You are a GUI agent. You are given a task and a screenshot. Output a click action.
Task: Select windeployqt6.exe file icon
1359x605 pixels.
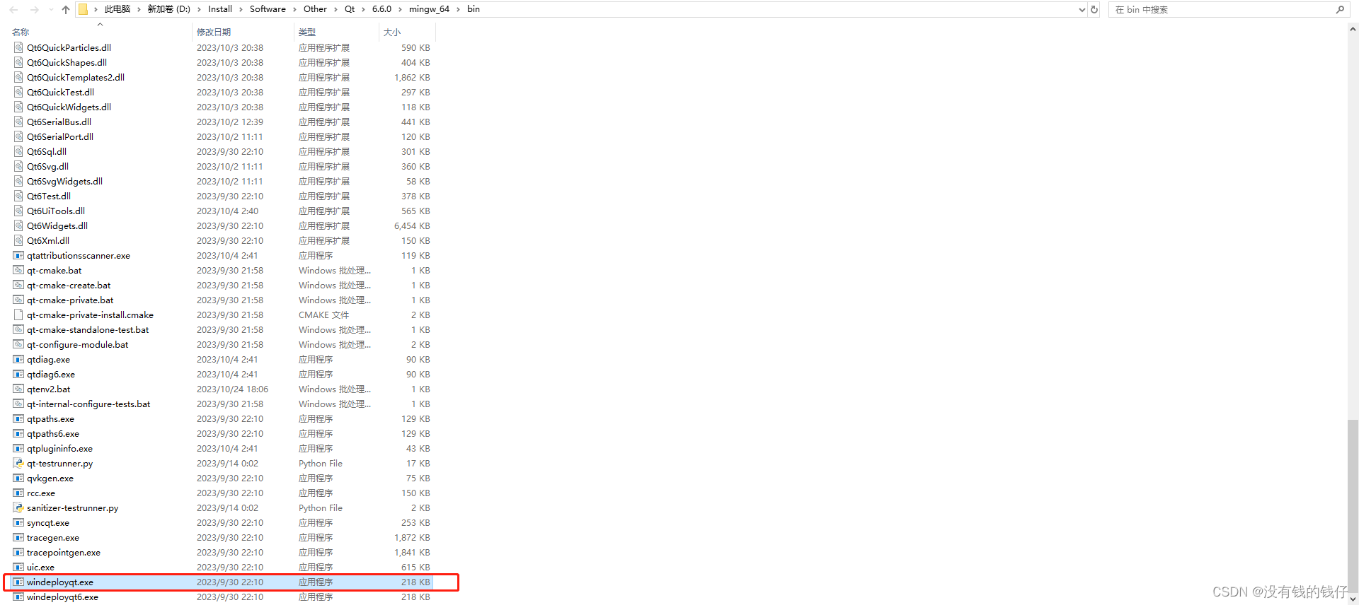(x=18, y=597)
